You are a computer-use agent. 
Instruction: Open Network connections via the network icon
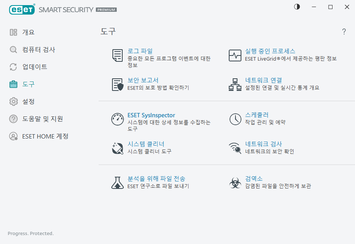[x=235, y=84]
